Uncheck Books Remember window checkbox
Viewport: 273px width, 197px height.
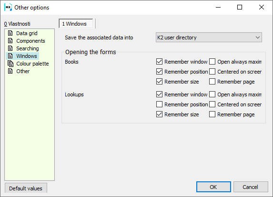pyautogui.click(x=159, y=62)
